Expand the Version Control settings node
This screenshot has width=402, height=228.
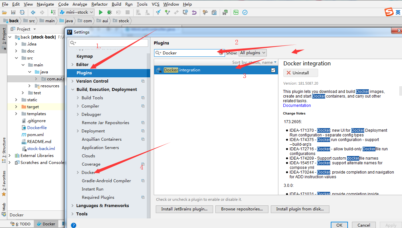click(x=73, y=81)
